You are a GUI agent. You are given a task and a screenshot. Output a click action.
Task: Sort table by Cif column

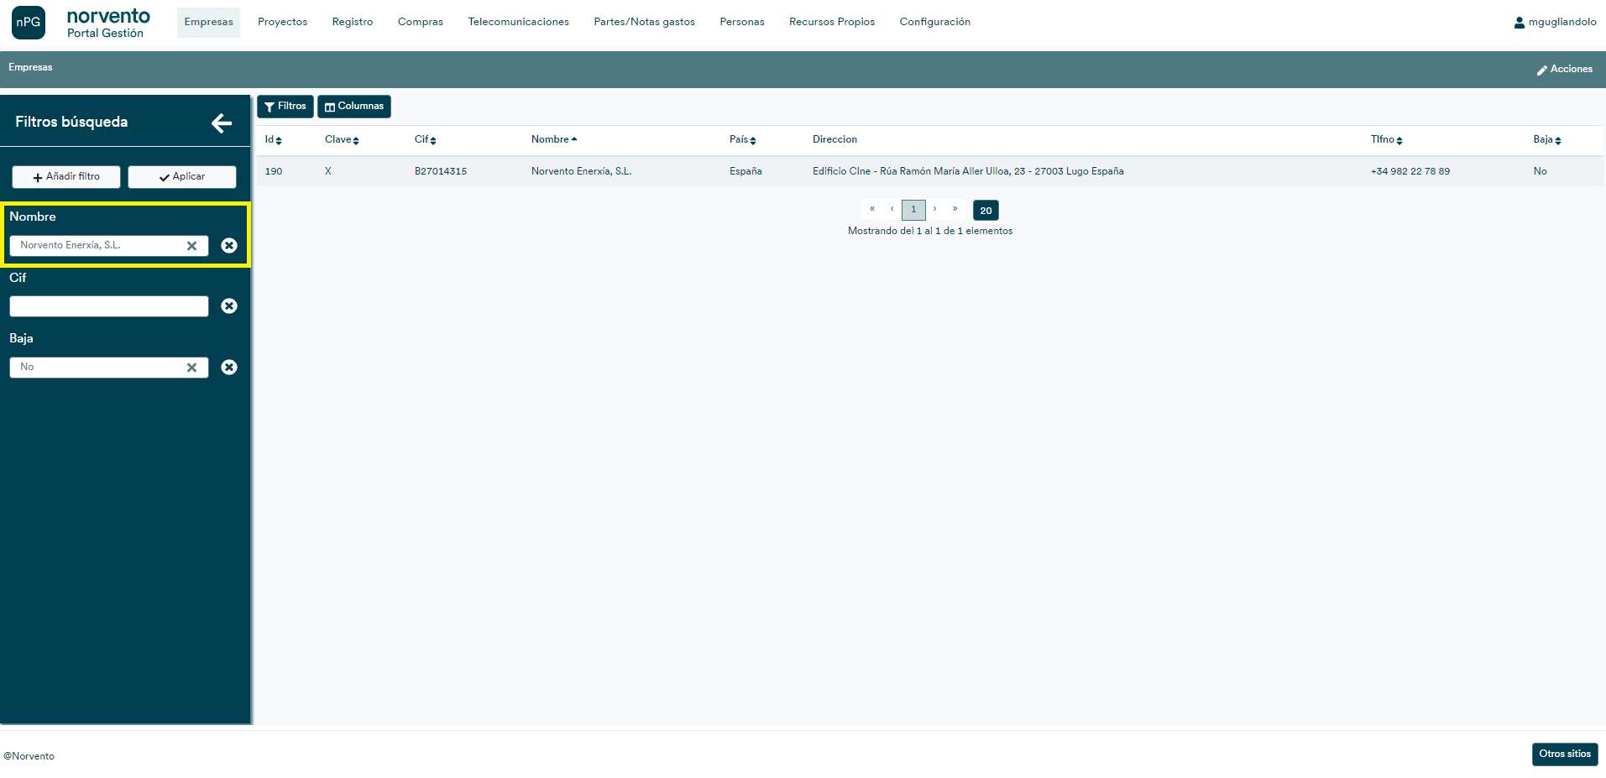point(426,140)
